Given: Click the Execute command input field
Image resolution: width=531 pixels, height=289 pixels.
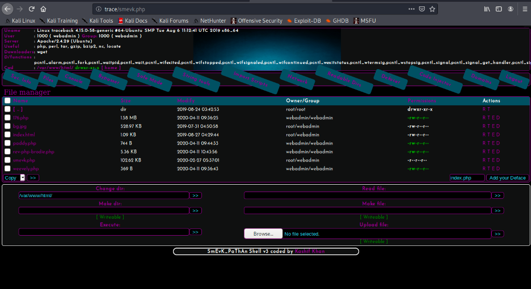Looking at the screenshot, I should [104, 232].
